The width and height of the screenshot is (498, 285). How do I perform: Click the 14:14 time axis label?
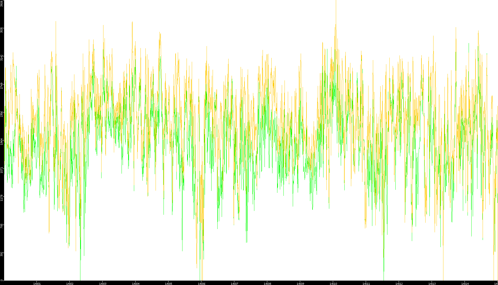(465, 284)
